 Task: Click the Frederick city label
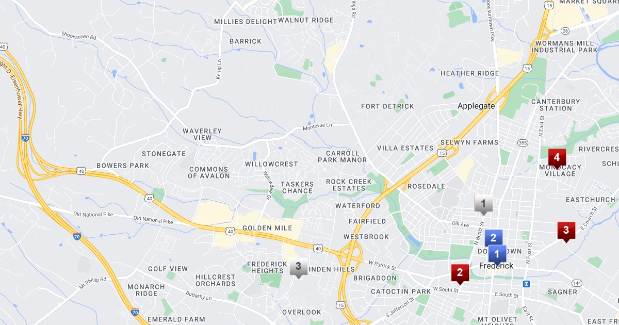[x=496, y=266]
